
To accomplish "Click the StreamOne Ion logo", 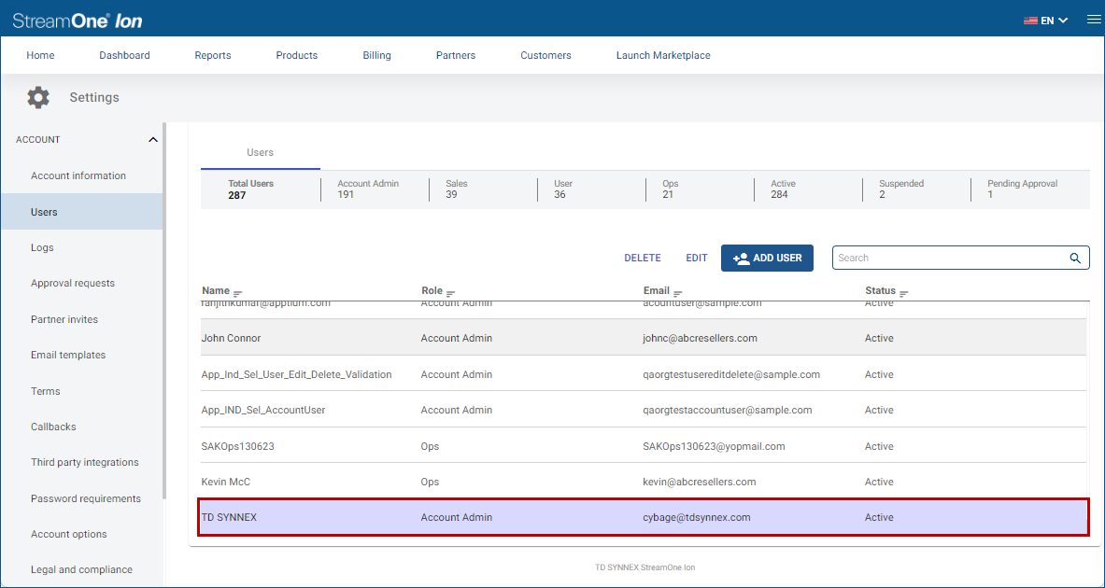I will 78,21.
